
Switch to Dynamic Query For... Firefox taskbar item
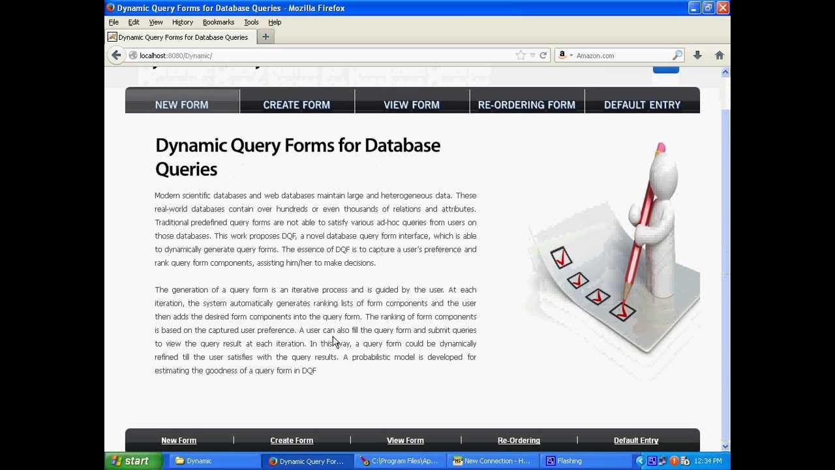coord(308,461)
